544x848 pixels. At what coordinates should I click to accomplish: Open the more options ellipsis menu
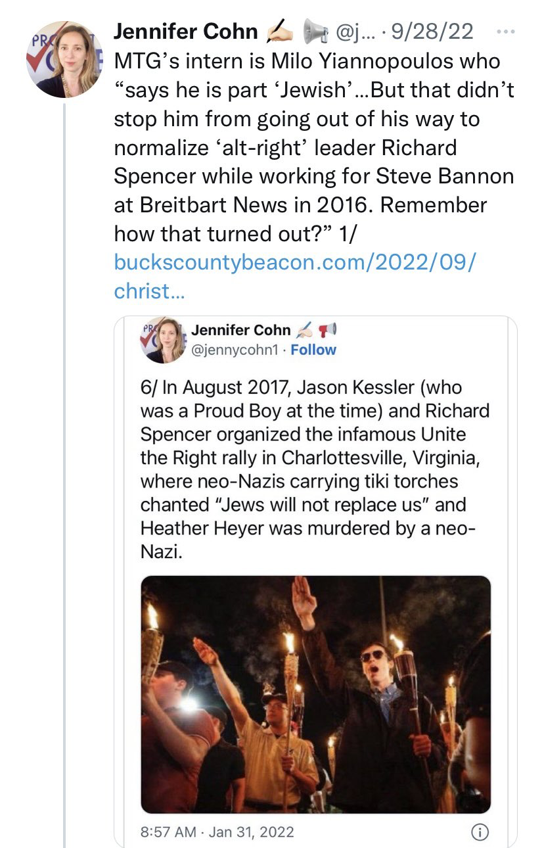tap(503, 32)
